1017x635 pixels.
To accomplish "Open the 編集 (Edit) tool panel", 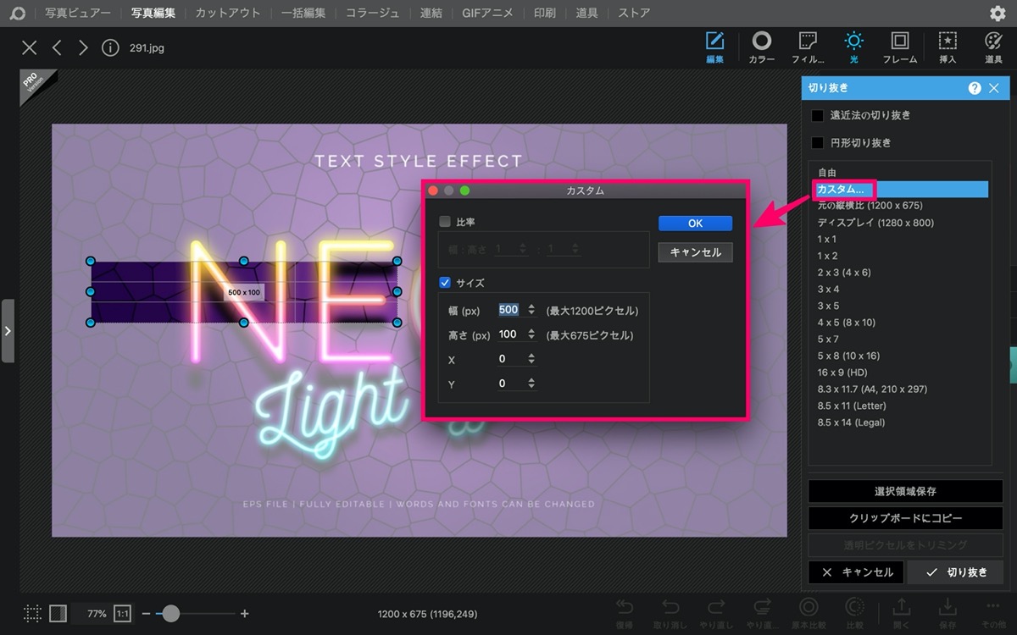I will click(x=715, y=47).
